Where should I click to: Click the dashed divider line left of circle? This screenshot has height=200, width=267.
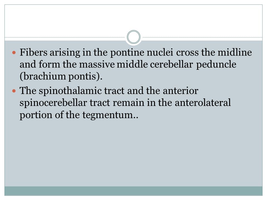pos(65,37)
